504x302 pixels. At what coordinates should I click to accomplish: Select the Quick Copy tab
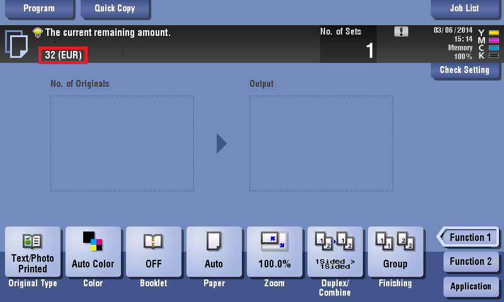[x=115, y=9]
